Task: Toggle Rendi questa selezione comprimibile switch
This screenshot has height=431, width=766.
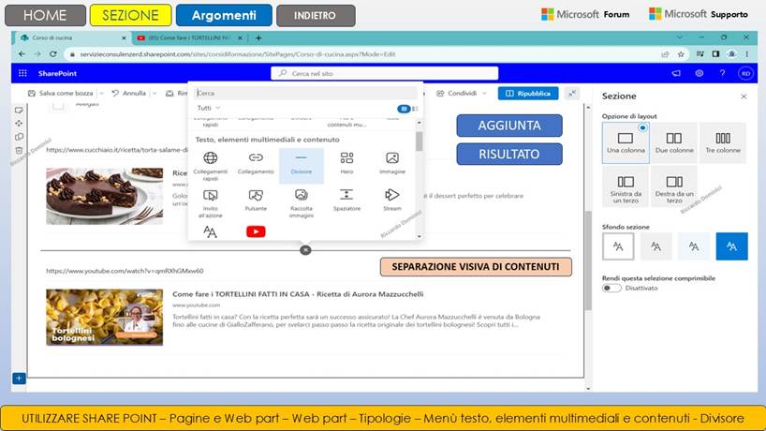Action: [x=611, y=289]
